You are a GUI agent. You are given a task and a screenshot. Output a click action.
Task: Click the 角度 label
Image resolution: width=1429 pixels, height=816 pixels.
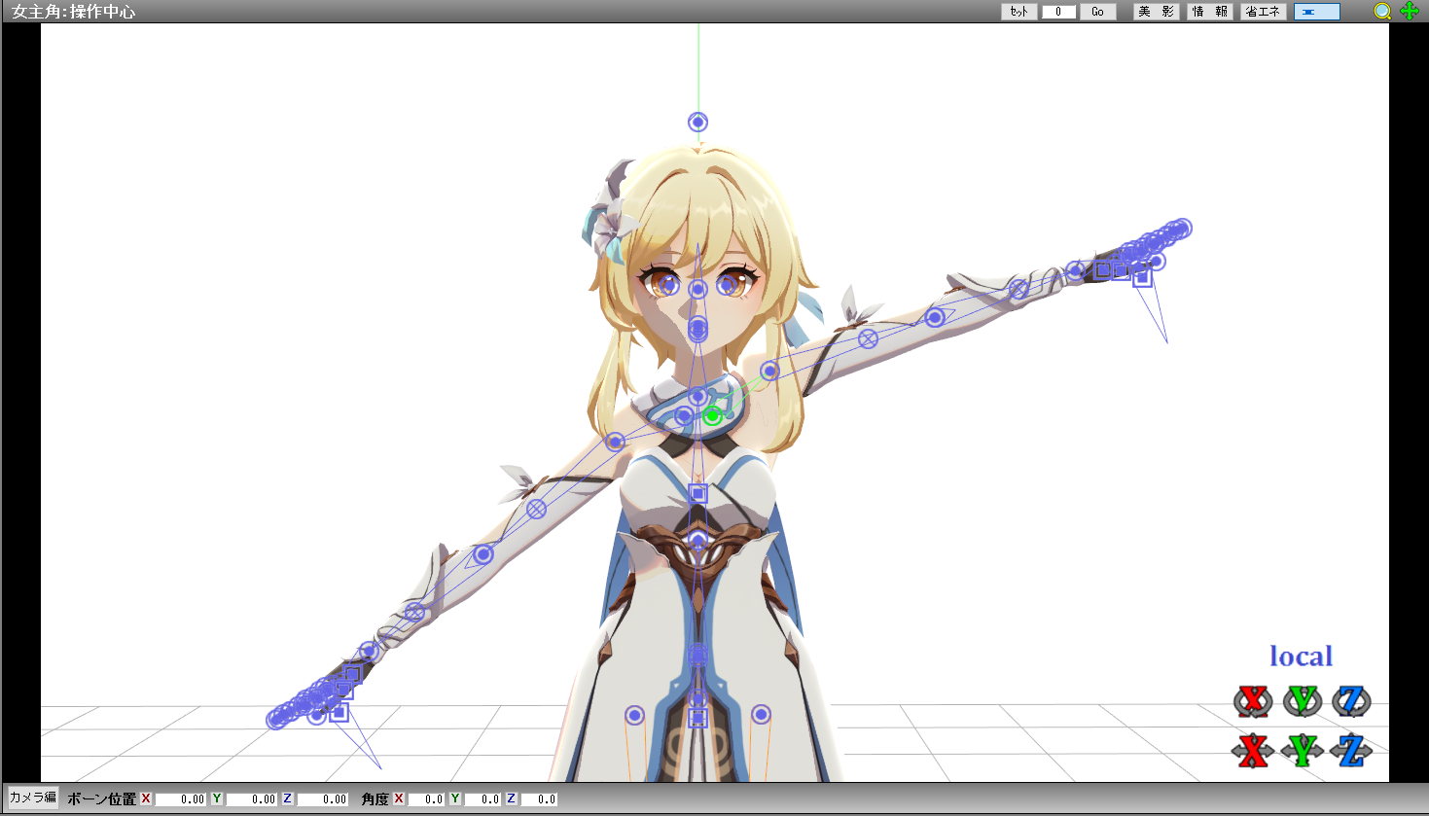pos(375,799)
